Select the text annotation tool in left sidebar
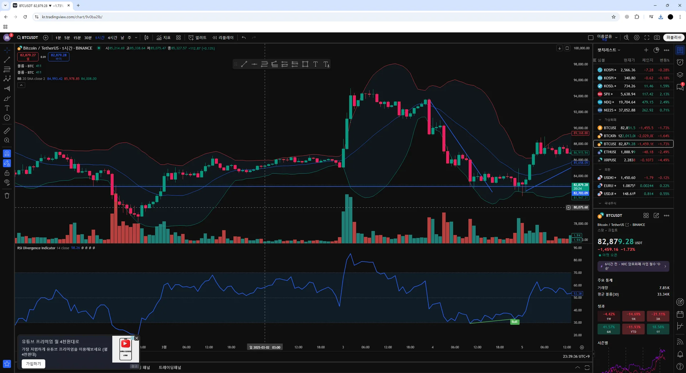The width and height of the screenshot is (686, 373). tap(7, 108)
